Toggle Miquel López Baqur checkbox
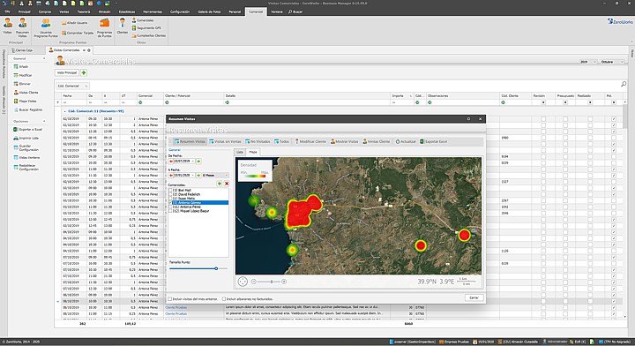635x346 pixels. pyautogui.click(x=170, y=211)
